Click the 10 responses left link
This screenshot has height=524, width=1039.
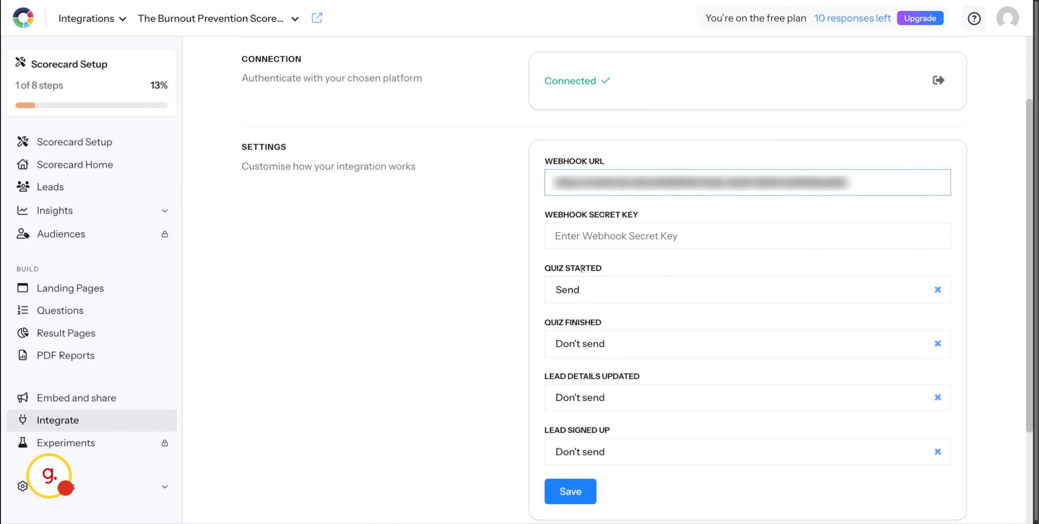pyautogui.click(x=852, y=18)
